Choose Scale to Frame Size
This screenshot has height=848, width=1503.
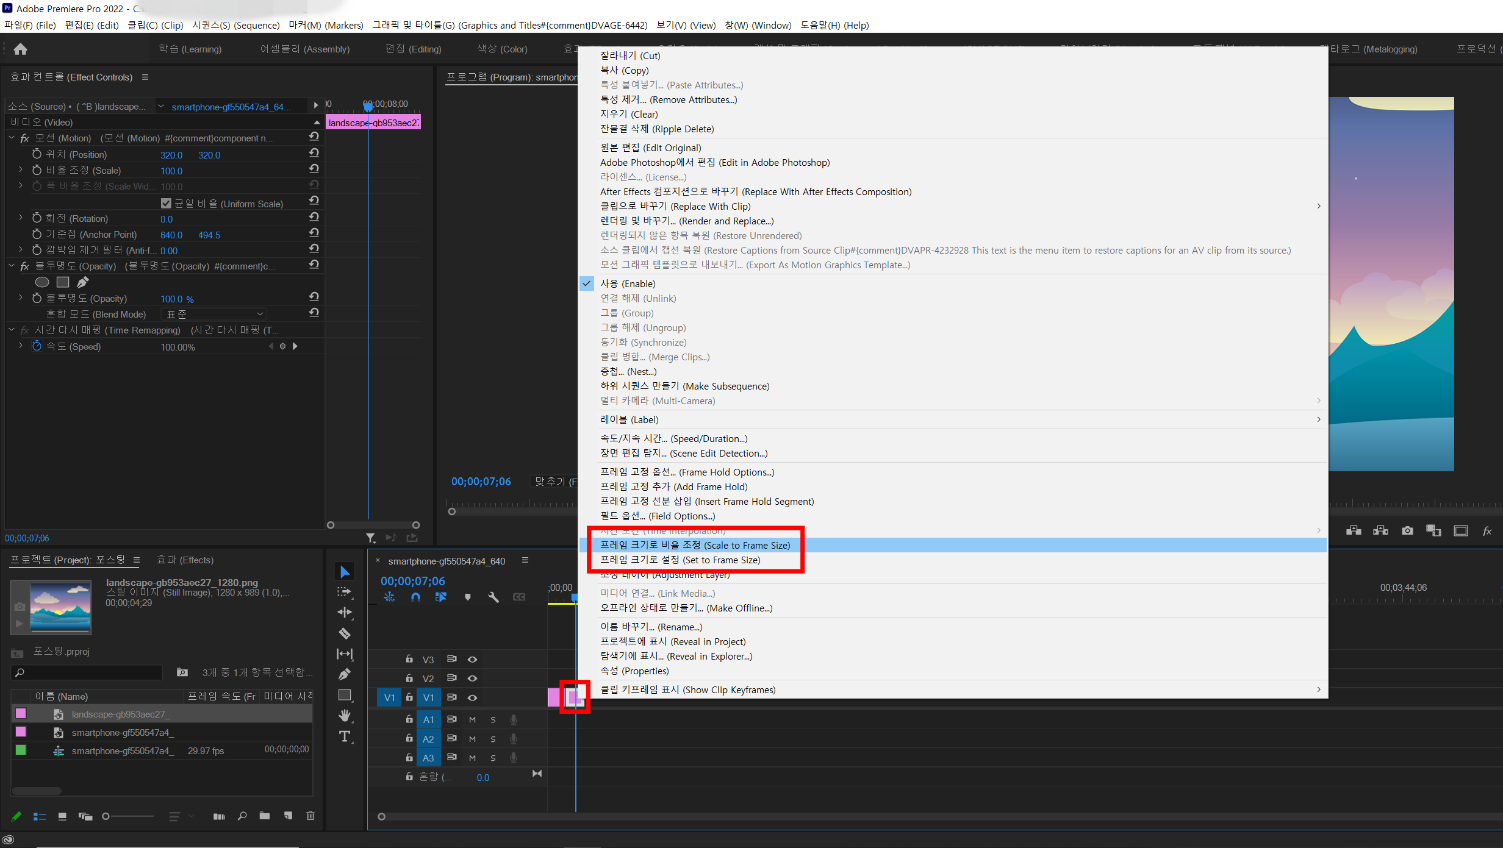(953, 545)
